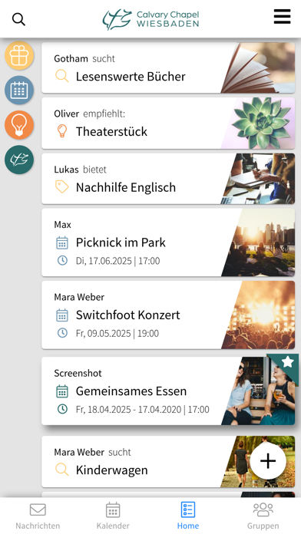Image resolution: width=301 pixels, height=534 pixels.
Task: Click the tag icon beside Nachhilfe Englisch
Action: 62,187
